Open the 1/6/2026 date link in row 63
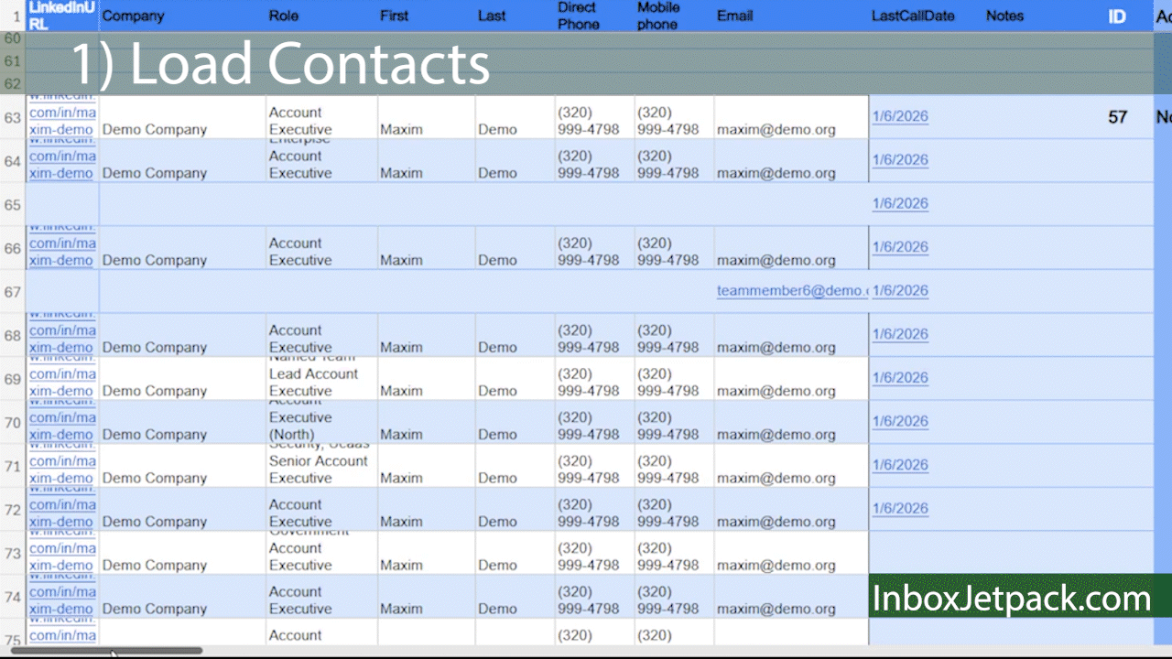This screenshot has height=659, width=1172. 900,116
